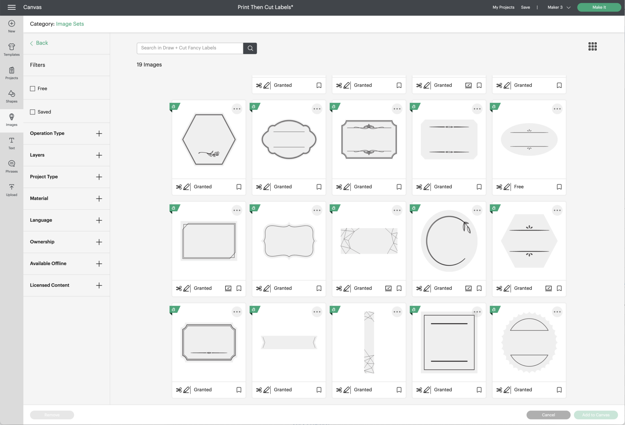Screen dimensions: 625x425
Task: Expand the Licensed Content filter
Action: 99,285
